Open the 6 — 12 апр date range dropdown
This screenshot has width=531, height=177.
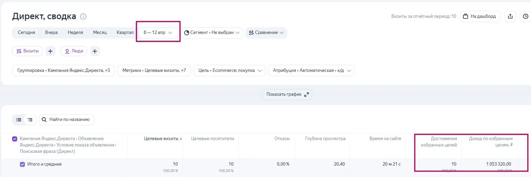(158, 33)
